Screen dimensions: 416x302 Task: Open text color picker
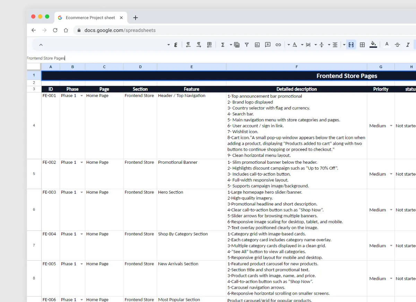click(x=387, y=44)
